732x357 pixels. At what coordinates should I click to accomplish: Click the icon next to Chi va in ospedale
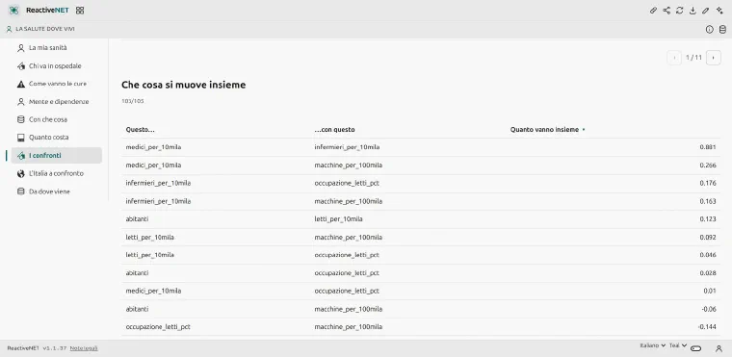pyautogui.click(x=20, y=66)
